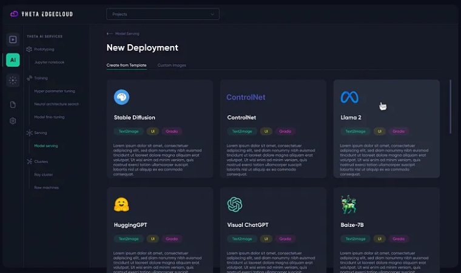Image resolution: width=461 pixels, height=273 pixels.
Task: Switch to Custom Images tab
Action: [172, 65]
